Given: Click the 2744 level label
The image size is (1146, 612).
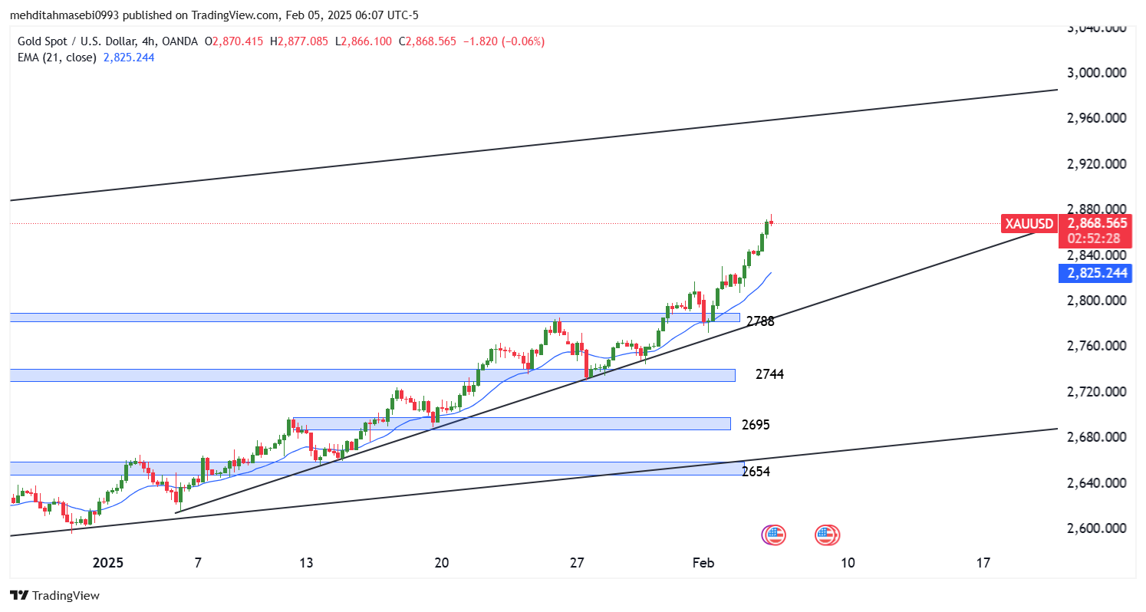Looking at the screenshot, I should point(769,374).
